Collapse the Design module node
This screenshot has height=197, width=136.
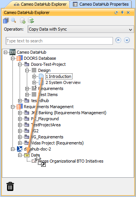(x=27, y=70)
